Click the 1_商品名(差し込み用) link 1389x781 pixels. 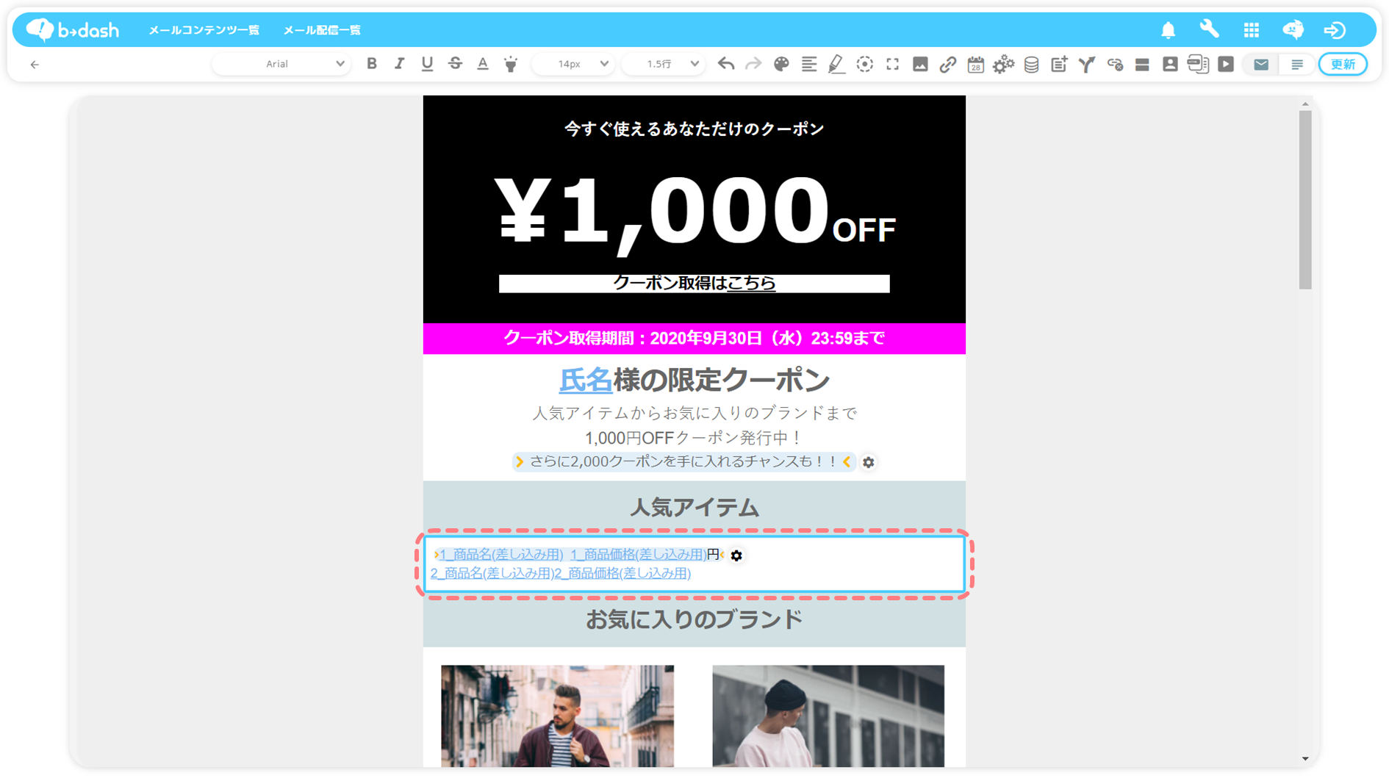pyautogui.click(x=502, y=555)
